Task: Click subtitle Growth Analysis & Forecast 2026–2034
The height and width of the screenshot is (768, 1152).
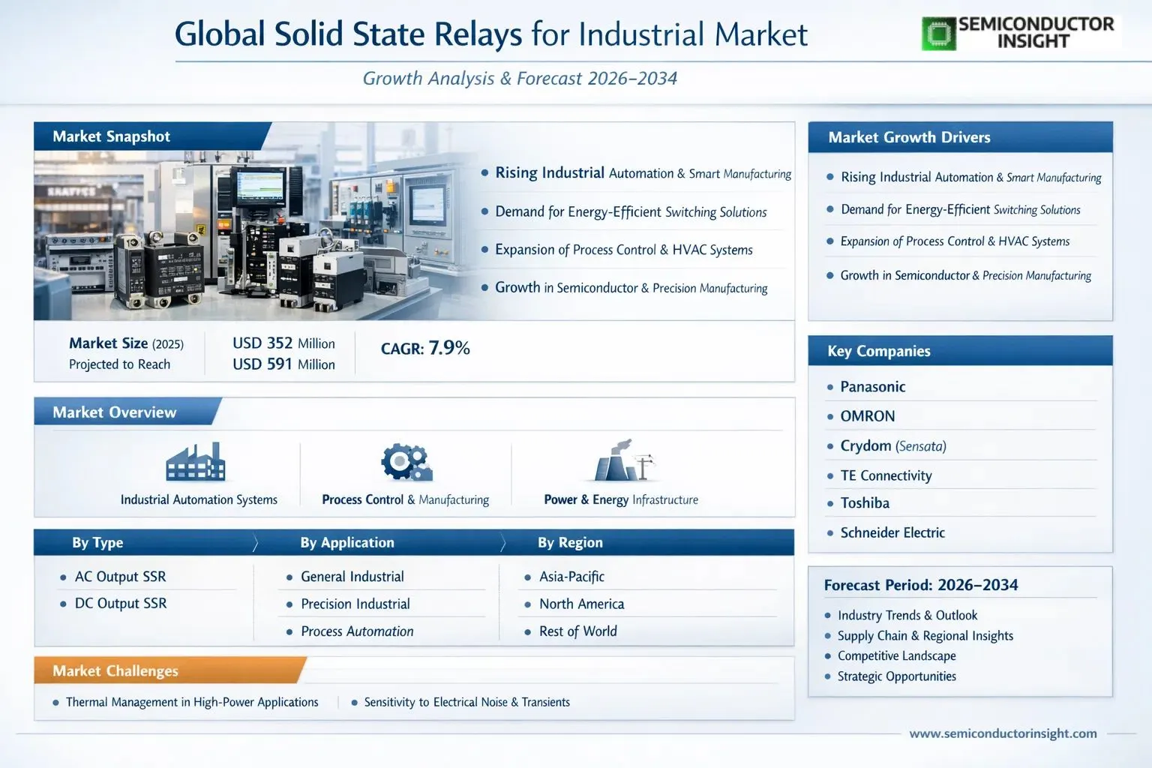Action: pyautogui.click(x=520, y=79)
